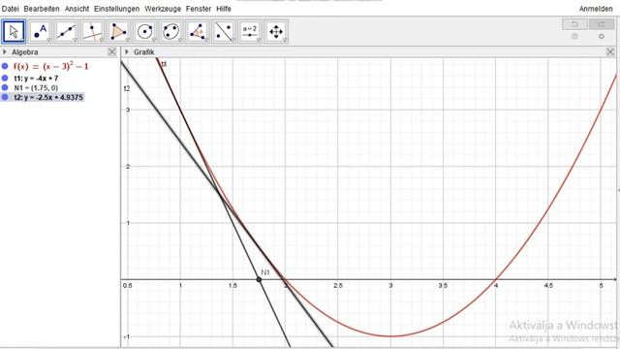This screenshot has width=620, height=349.
Task: Select the t1: y = -4x + 7 entry
Action: tap(36, 79)
